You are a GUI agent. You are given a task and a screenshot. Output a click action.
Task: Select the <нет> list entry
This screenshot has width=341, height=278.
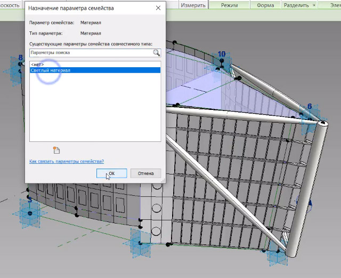(x=36, y=64)
